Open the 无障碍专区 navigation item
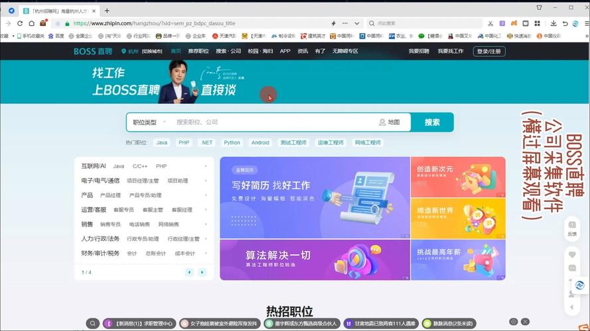 coord(345,52)
